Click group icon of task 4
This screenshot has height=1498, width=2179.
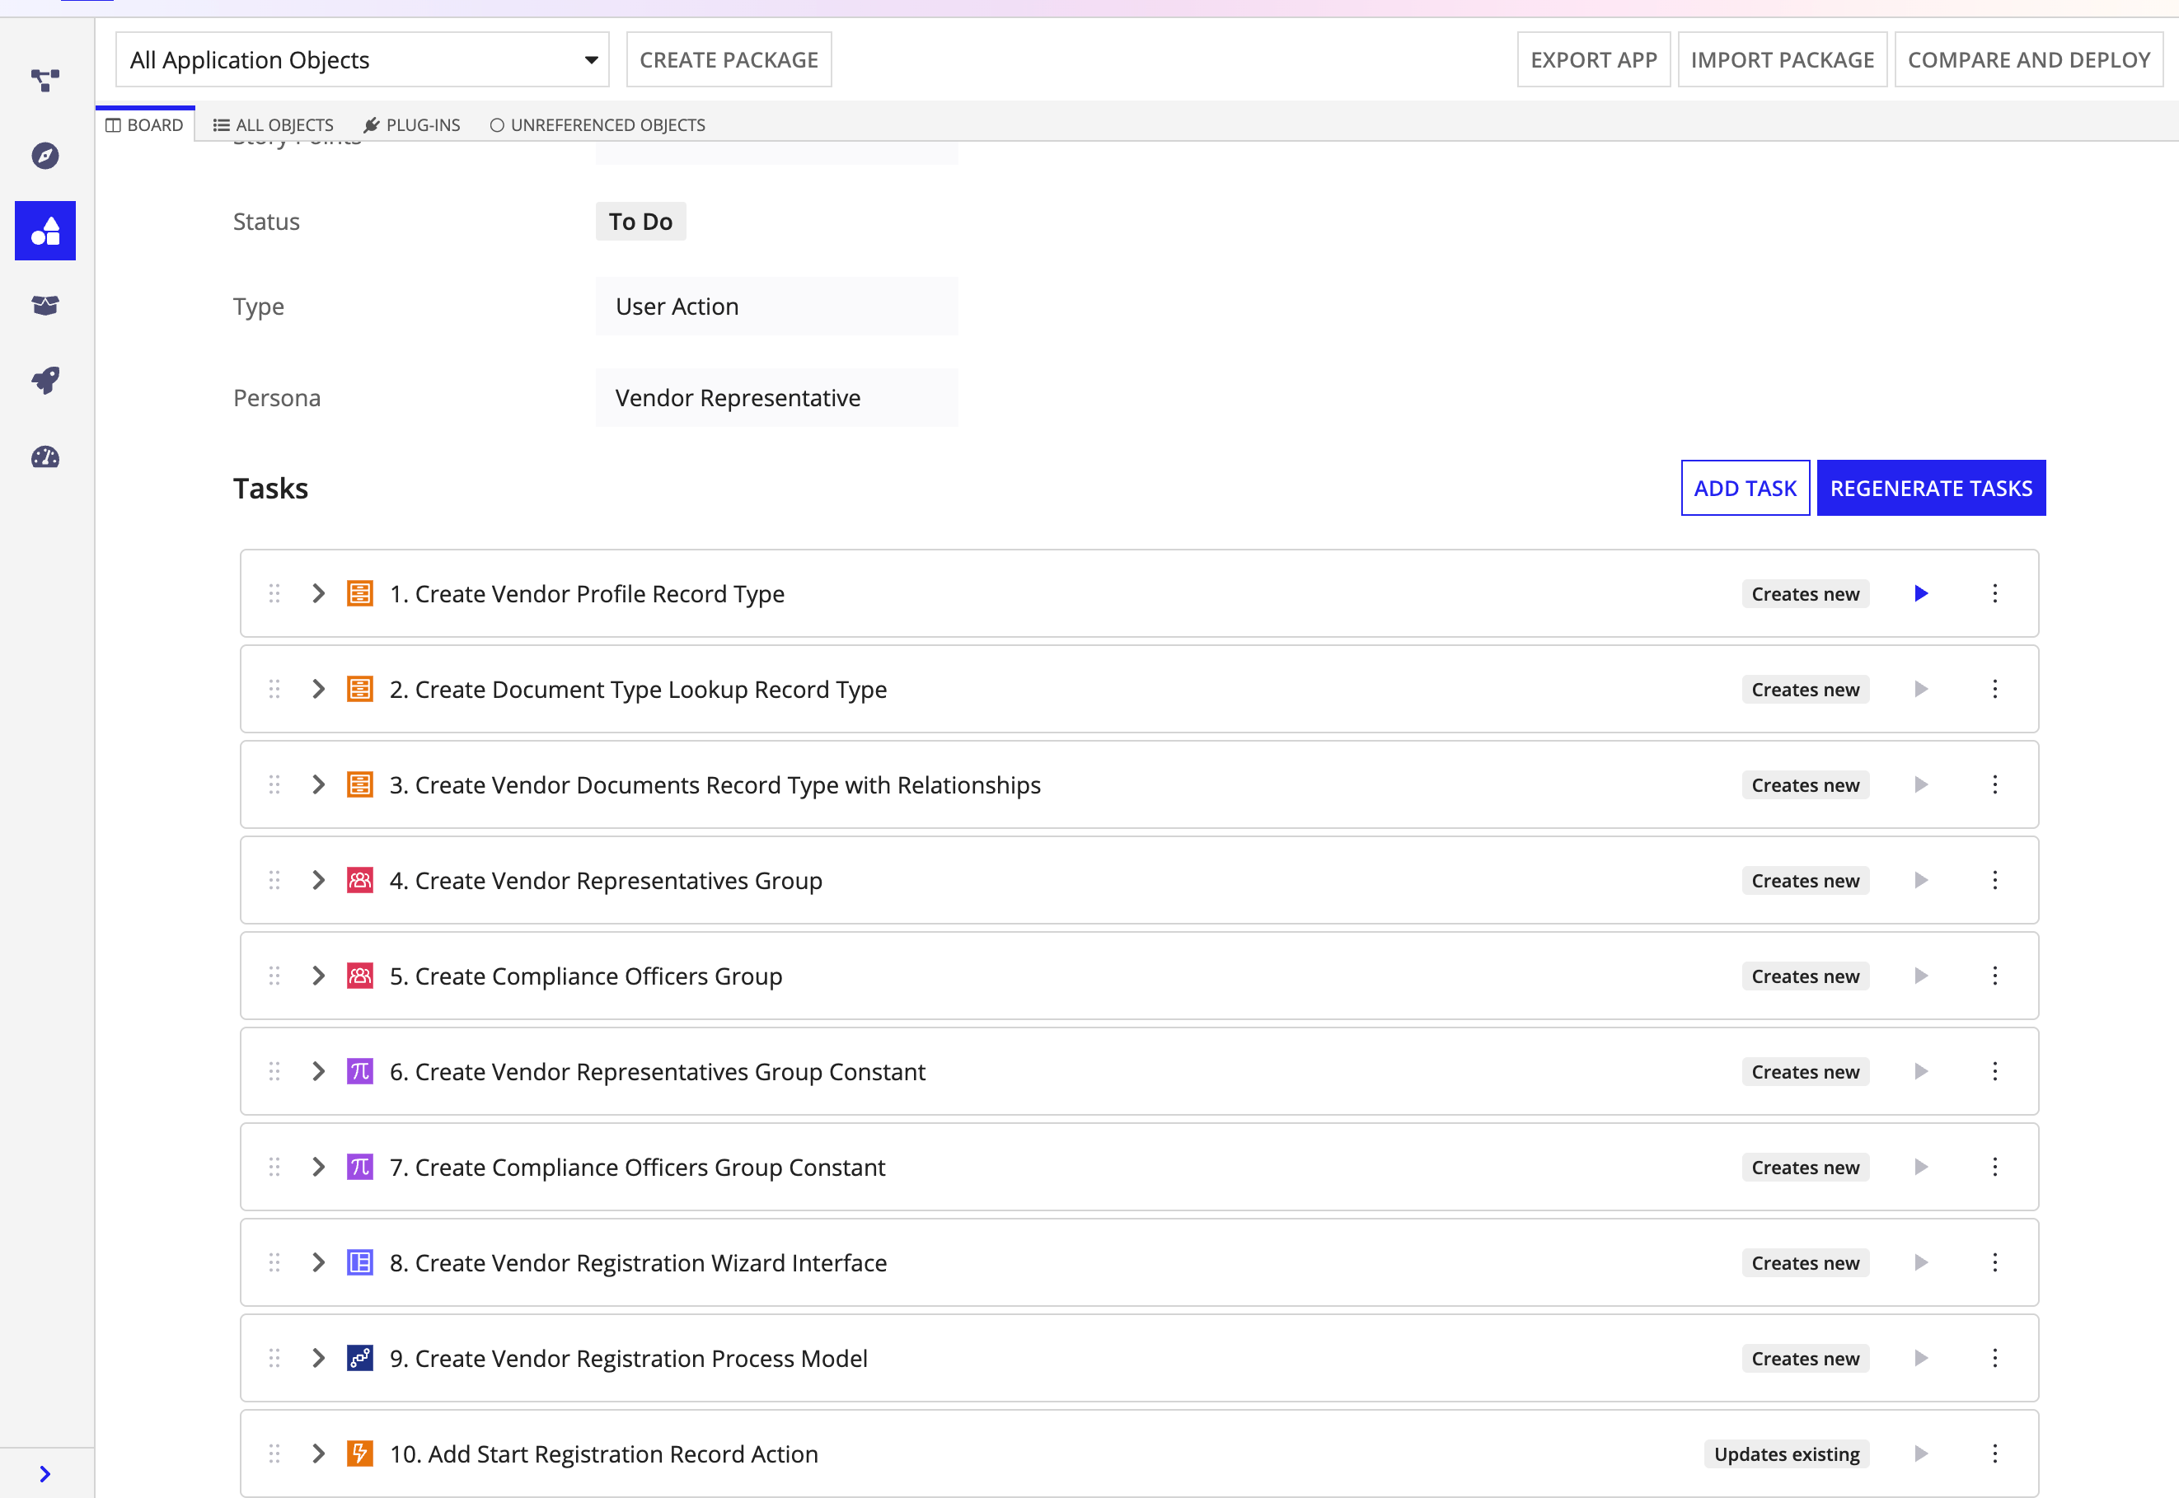[x=360, y=880]
